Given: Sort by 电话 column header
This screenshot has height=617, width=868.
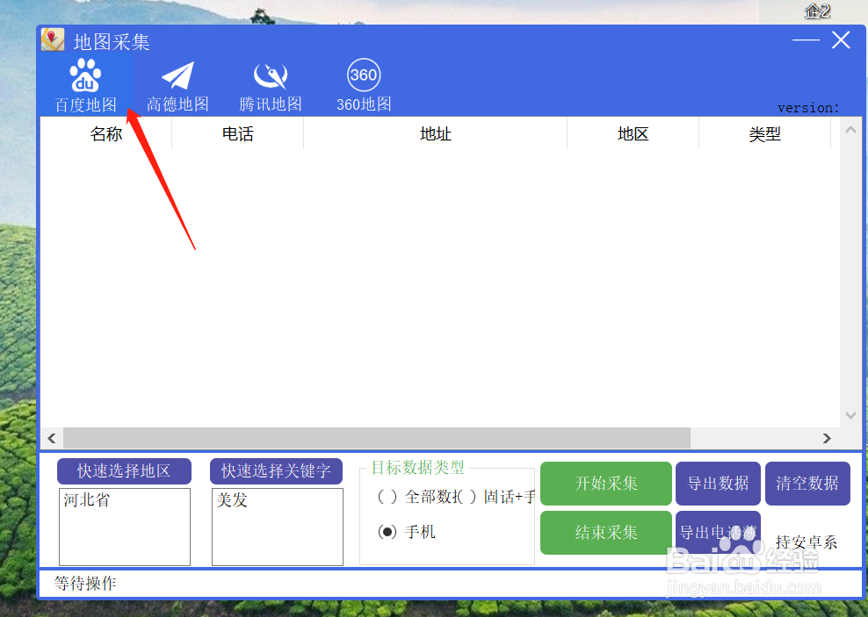Looking at the screenshot, I should 237,133.
